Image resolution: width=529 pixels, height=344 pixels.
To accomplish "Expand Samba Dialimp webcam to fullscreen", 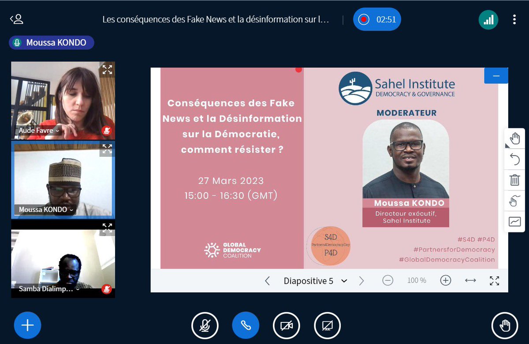I will coord(107,228).
